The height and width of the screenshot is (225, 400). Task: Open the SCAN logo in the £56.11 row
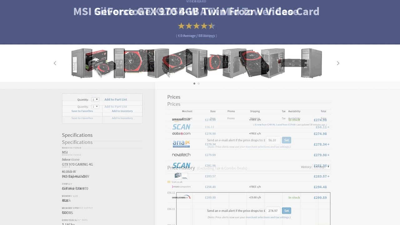point(181,127)
